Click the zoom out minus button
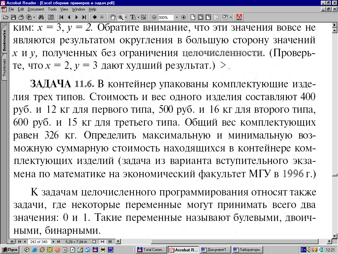 coord(154,17)
